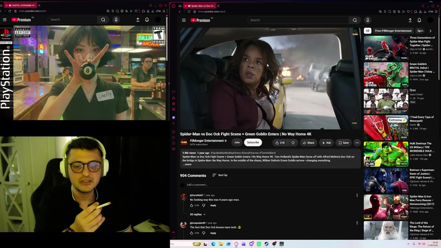Dislike @mrspeaker89's comment

[x=204, y=233]
